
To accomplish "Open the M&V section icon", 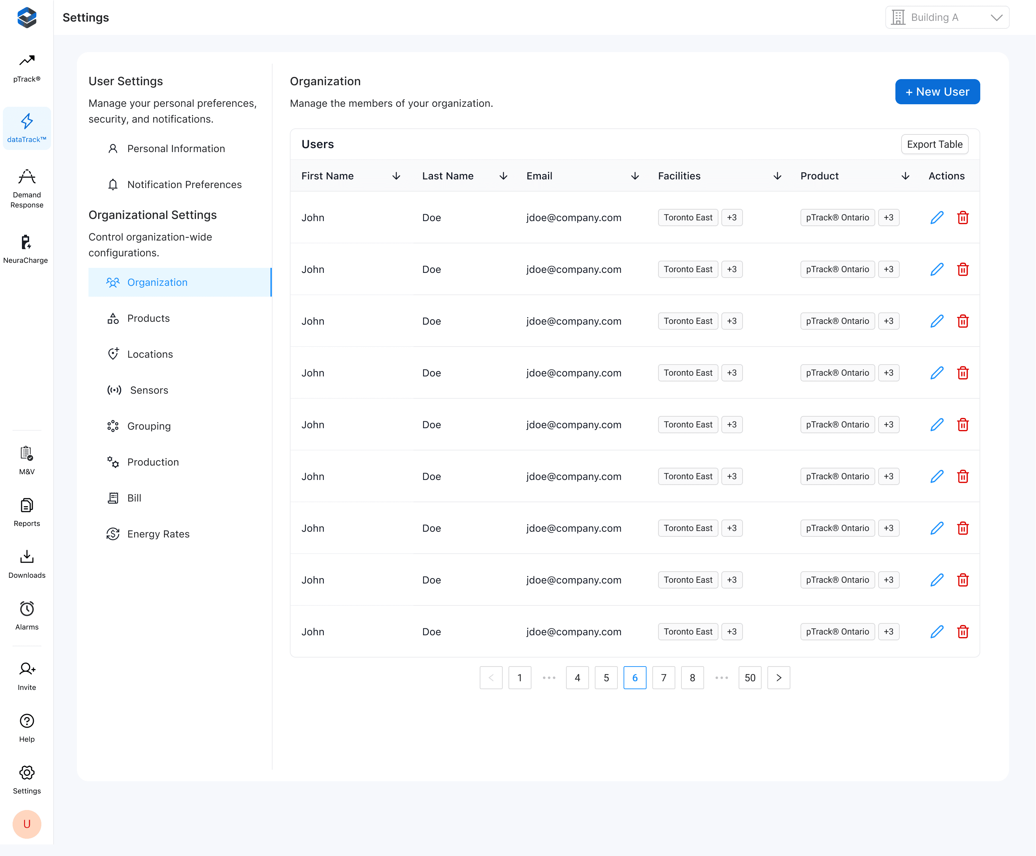I will pos(27,459).
